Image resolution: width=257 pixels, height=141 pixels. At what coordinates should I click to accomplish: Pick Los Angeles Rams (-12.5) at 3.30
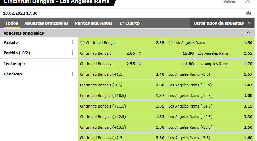click(x=210, y=117)
